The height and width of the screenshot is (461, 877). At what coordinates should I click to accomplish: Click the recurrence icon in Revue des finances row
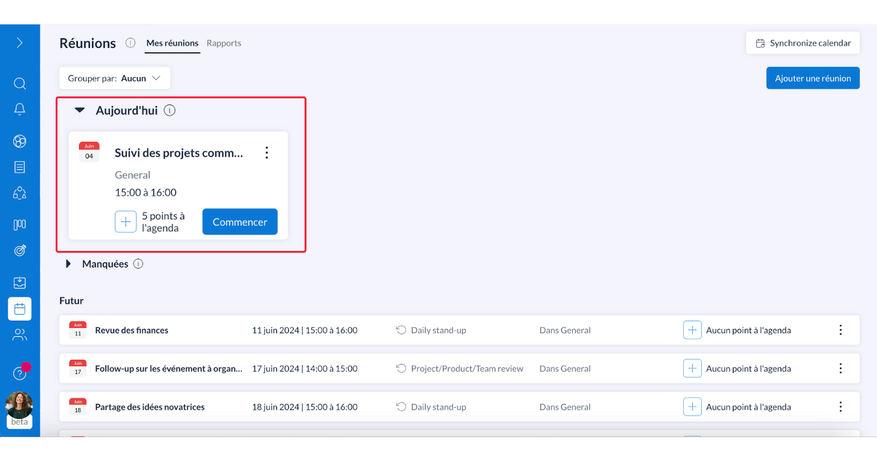click(401, 330)
